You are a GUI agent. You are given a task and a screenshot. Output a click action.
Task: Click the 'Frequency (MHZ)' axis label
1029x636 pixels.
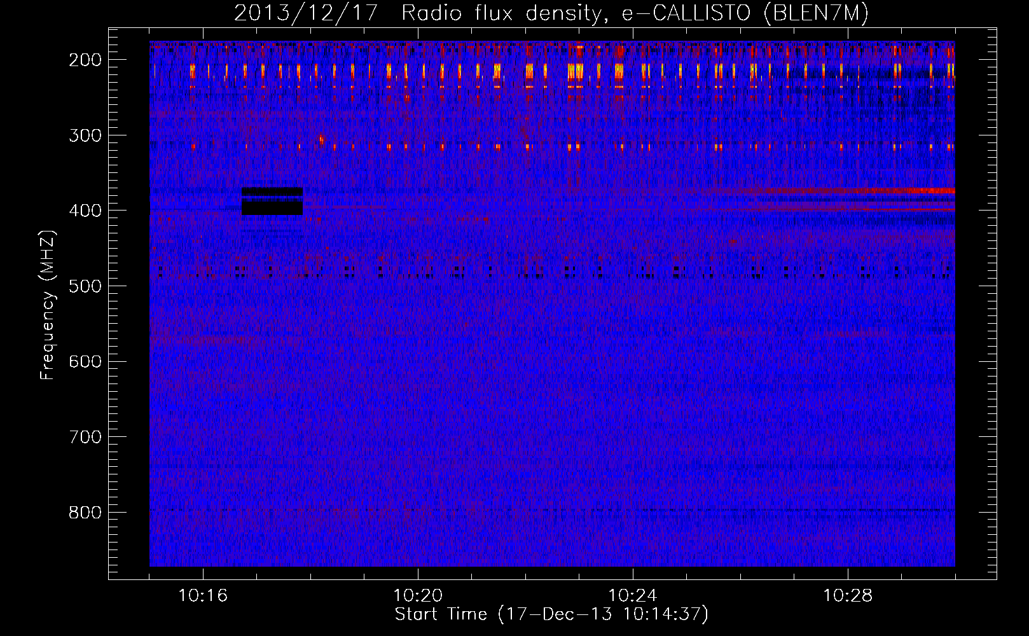tap(48, 305)
